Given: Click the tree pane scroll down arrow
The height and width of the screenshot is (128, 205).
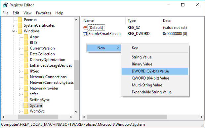Looking at the screenshot, I should (x=76, y=112).
